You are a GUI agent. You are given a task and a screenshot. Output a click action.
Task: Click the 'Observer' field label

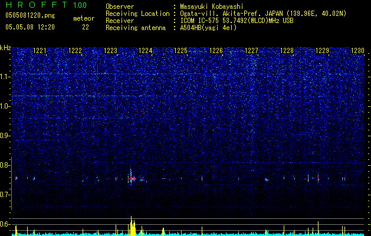pyautogui.click(x=120, y=6)
